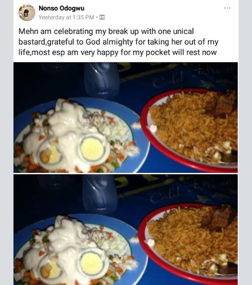Open the Nonso Odogwu name link
252x285 pixels.
61,8
